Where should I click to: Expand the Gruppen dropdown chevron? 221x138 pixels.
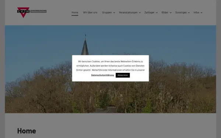(x=114, y=13)
